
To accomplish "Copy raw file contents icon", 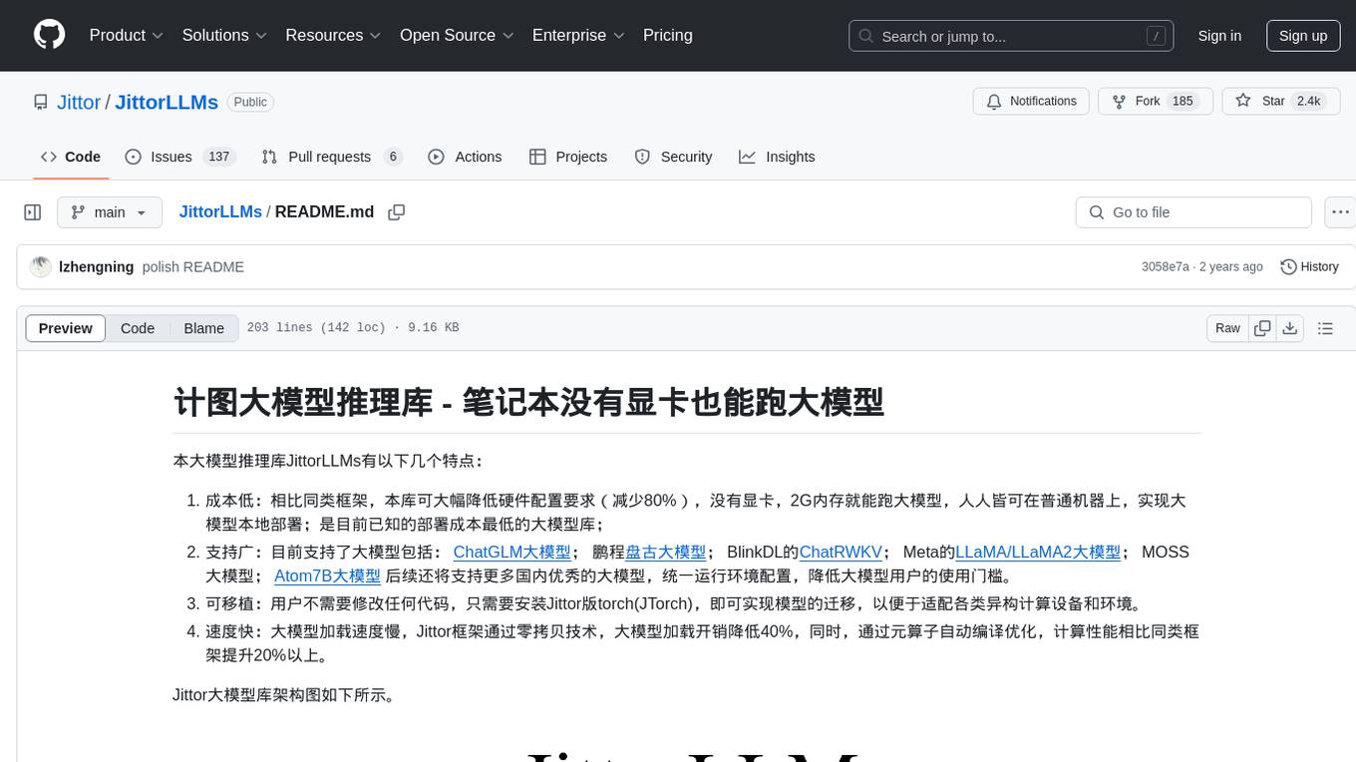I will 1263,328.
